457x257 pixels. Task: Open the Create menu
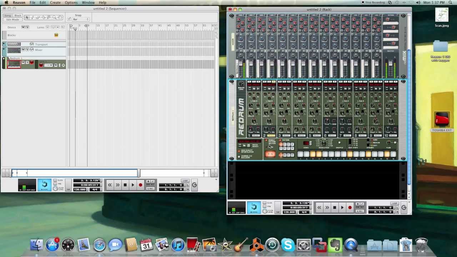[55, 2]
